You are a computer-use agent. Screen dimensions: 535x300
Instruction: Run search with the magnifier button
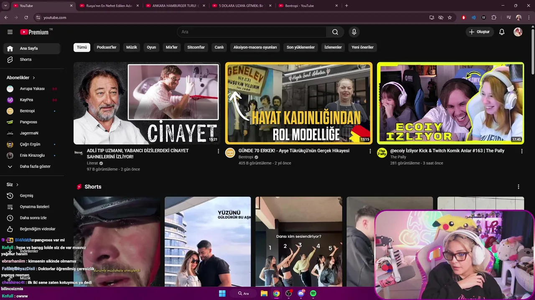(x=335, y=32)
